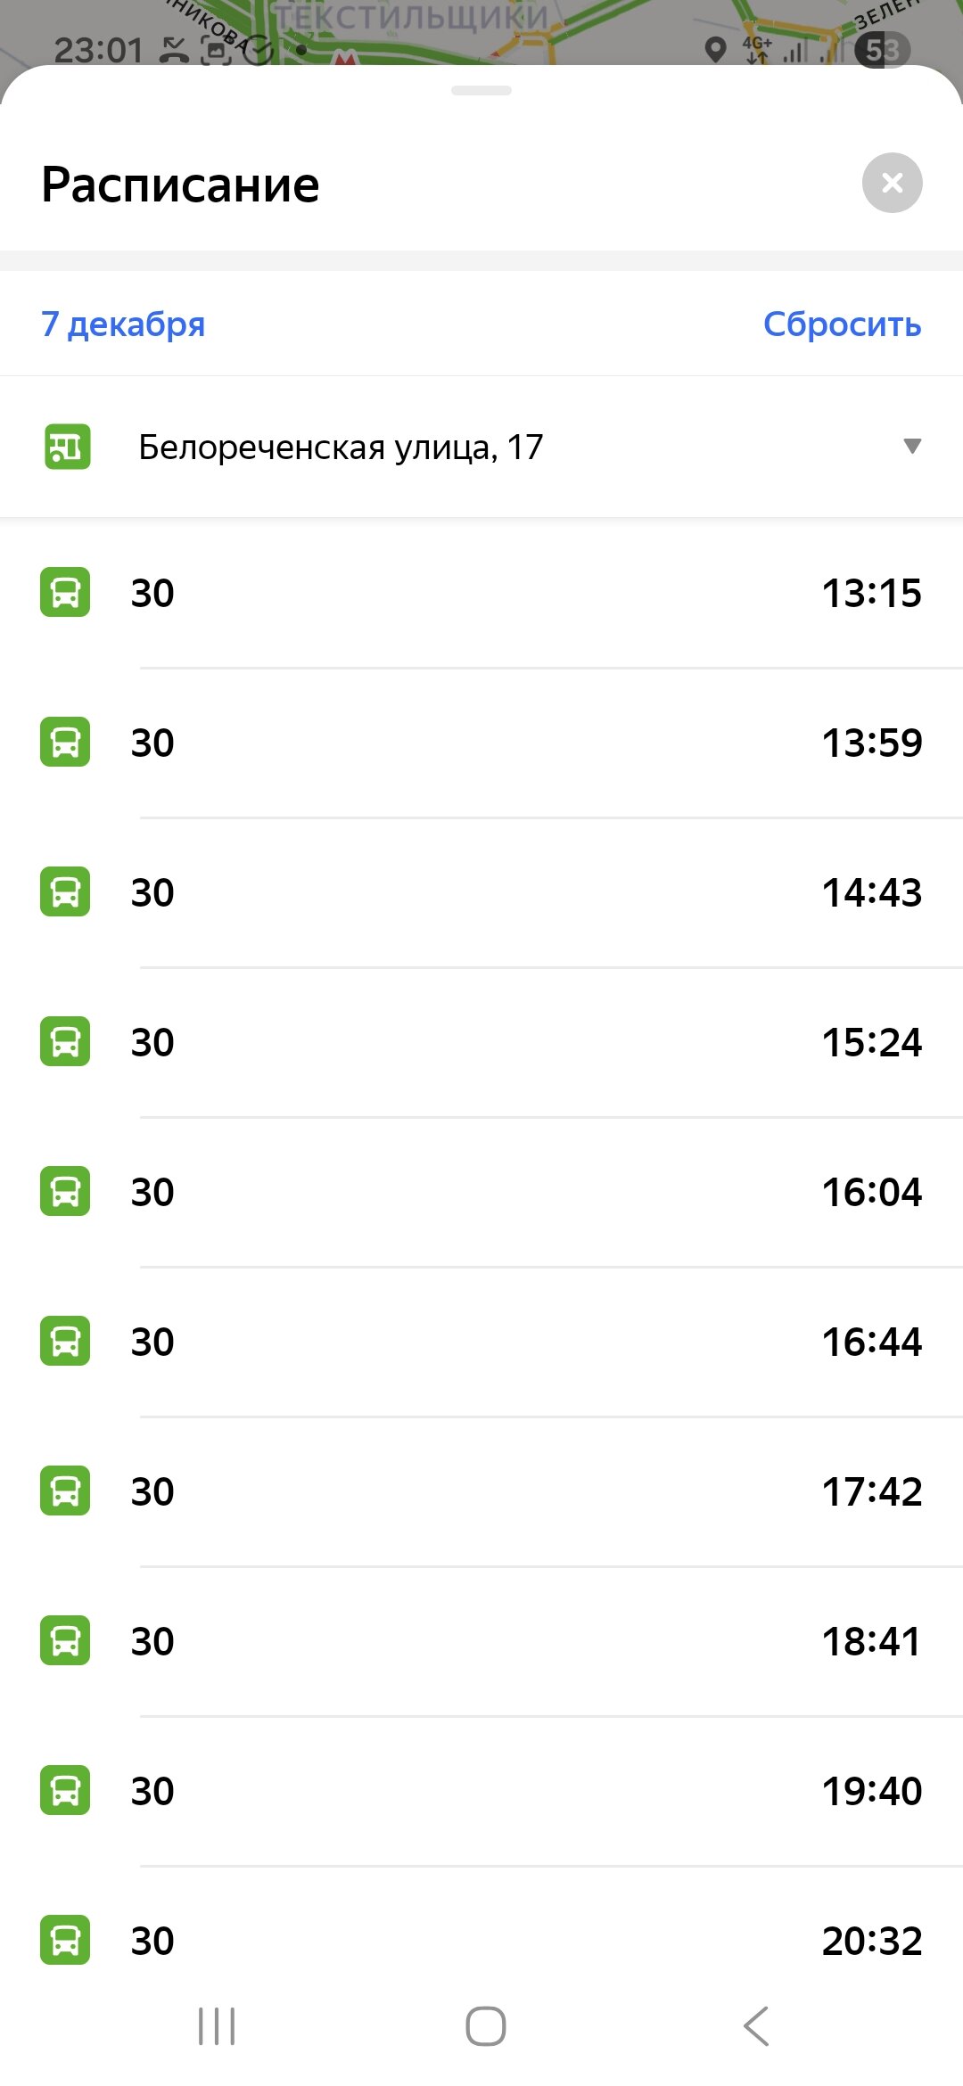Tap the bus icon for the 14:43 departure
Viewport: 963px width, 2086px height.
(x=65, y=892)
